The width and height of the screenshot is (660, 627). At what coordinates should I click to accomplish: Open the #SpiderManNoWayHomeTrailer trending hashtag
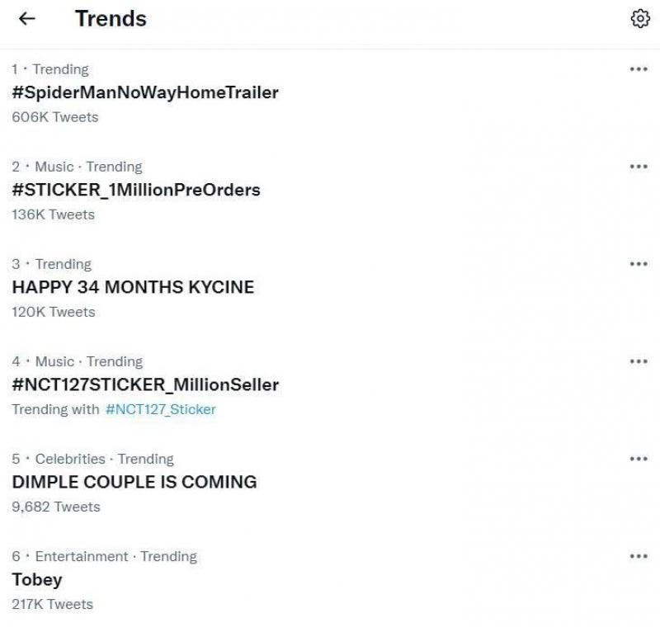[145, 92]
